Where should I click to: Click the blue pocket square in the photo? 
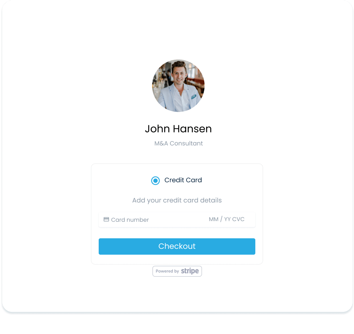(x=193, y=97)
